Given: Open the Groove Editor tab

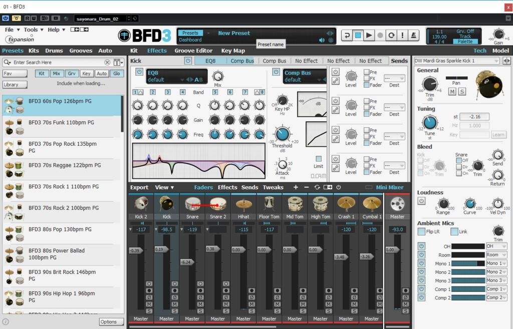Looking at the screenshot, I should (x=193, y=51).
